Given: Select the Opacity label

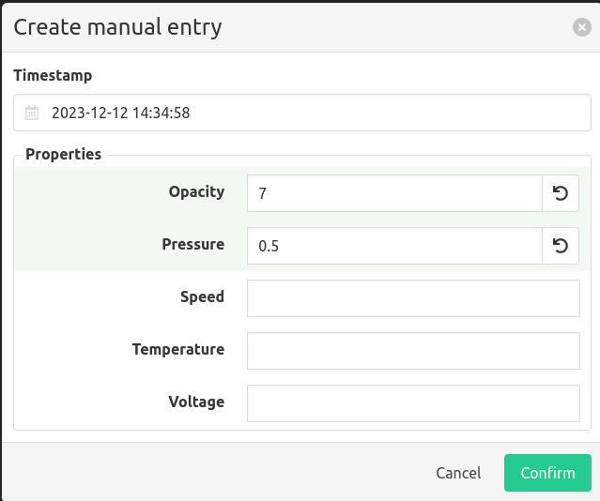Looking at the screenshot, I should [196, 192].
